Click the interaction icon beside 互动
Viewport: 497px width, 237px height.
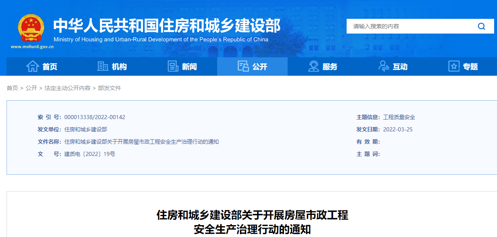point(384,66)
